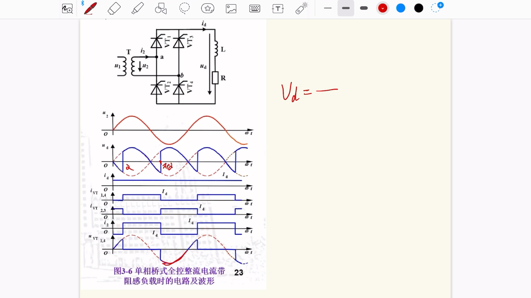Open the red color preset dropdown
Image resolution: width=531 pixels, height=298 pixels.
[383, 8]
